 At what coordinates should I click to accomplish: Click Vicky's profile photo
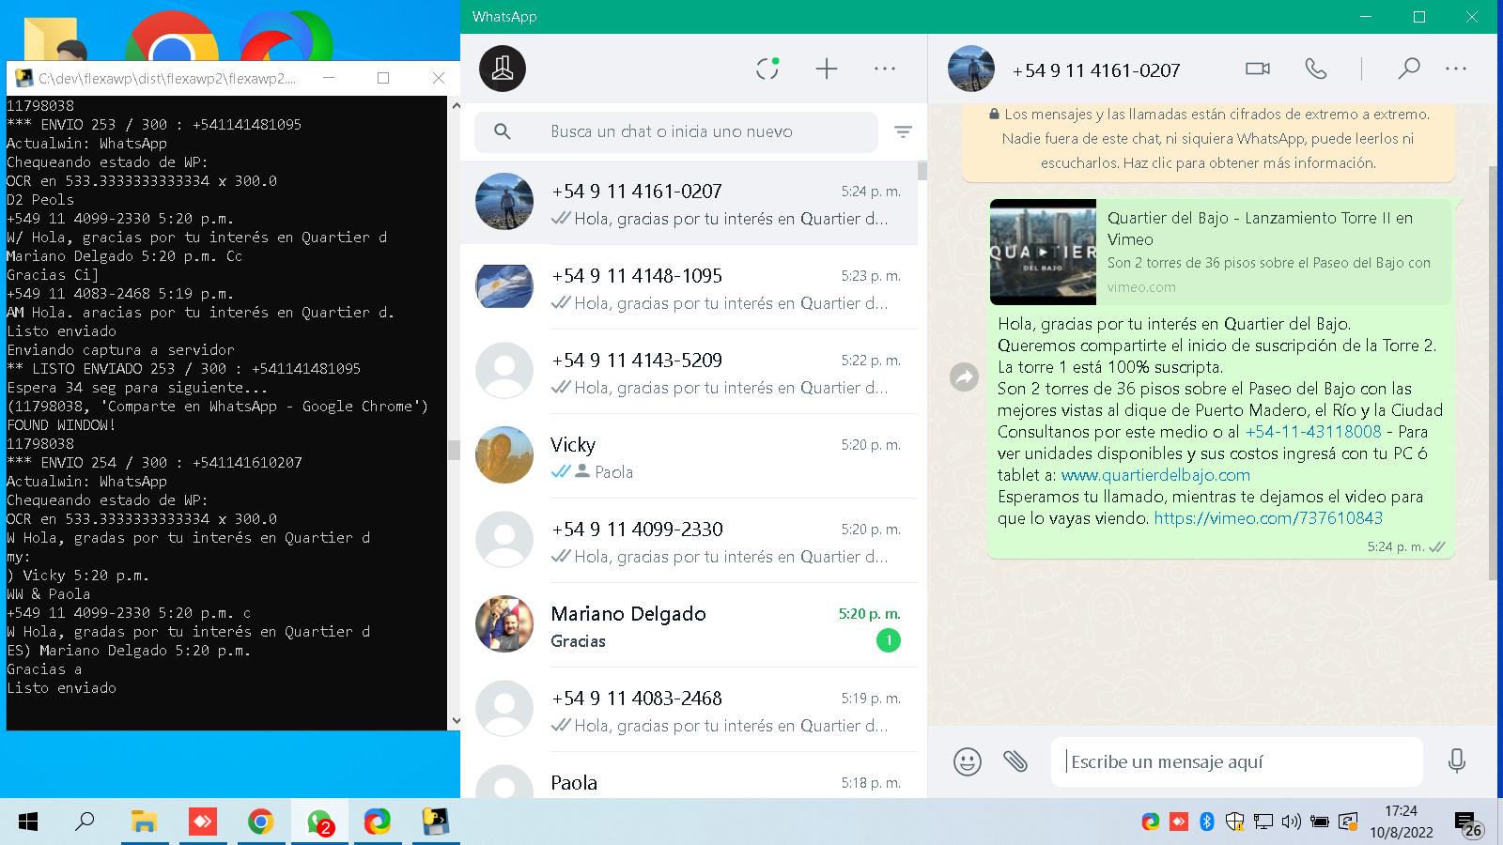pos(504,455)
